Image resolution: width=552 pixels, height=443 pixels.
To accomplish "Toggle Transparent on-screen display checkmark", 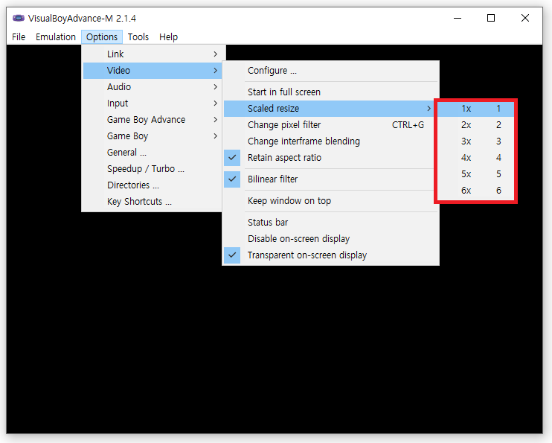I will pyautogui.click(x=330, y=255).
